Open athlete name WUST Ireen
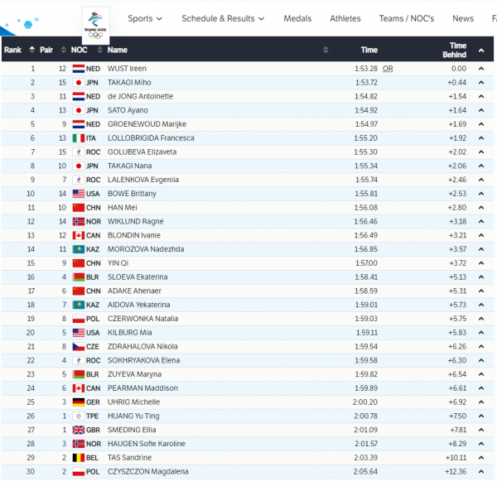 pos(127,69)
